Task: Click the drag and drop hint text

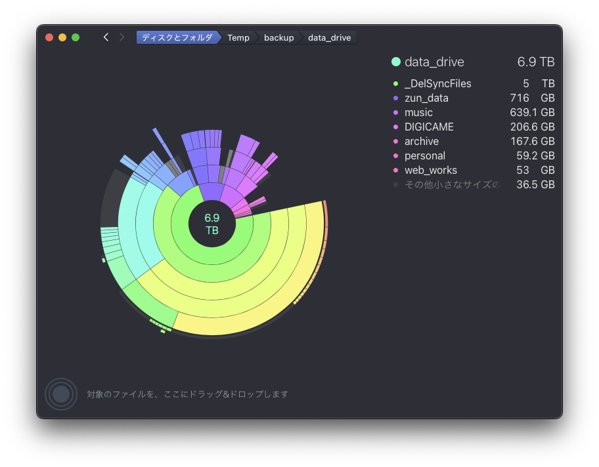Action: pos(188,394)
